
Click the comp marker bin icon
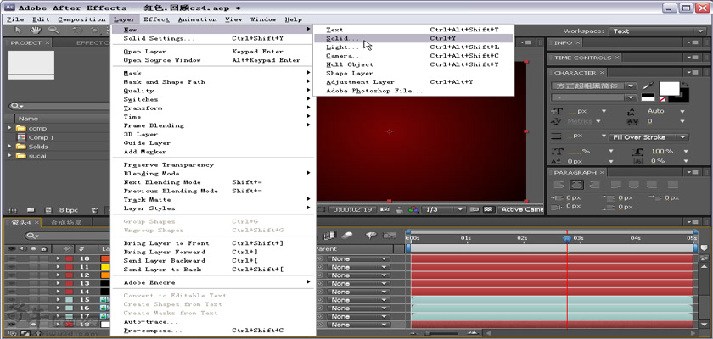704,248
